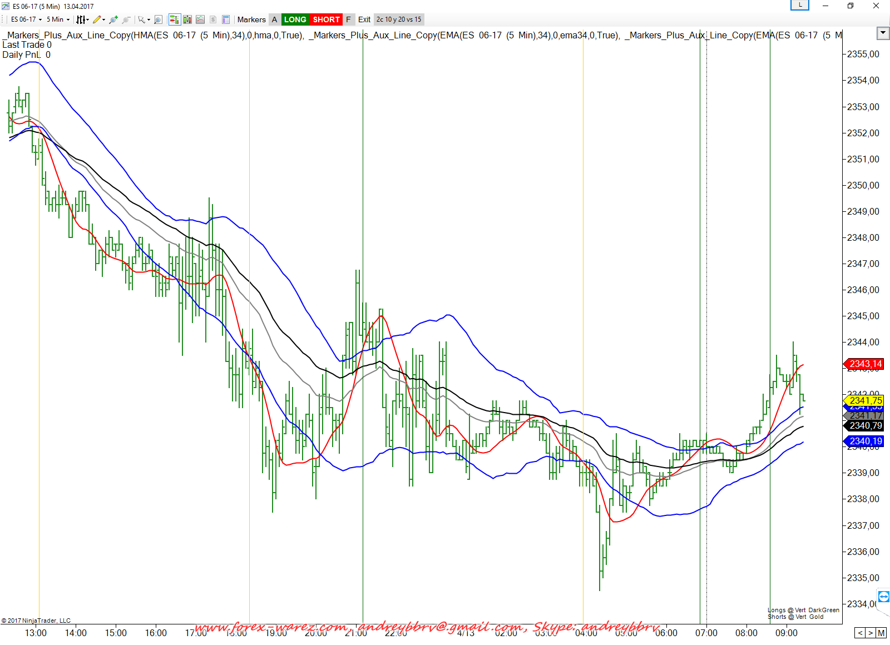This screenshot has width=890, height=645.
Task: Toggle the M button at bottom right
Action: coord(881,633)
